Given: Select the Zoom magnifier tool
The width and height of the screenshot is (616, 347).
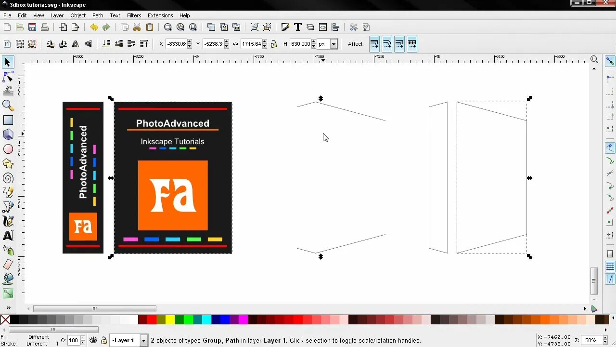Looking at the screenshot, I should click(8, 105).
